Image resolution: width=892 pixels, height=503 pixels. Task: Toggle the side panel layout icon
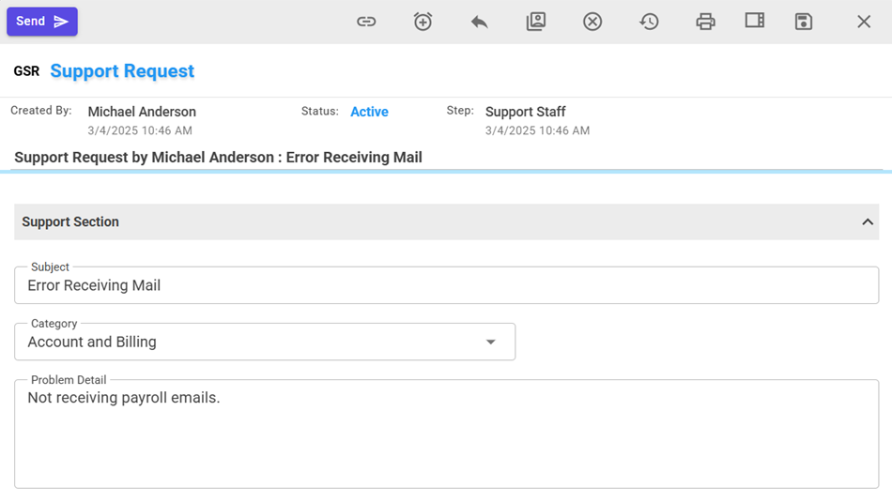[754, 21]
